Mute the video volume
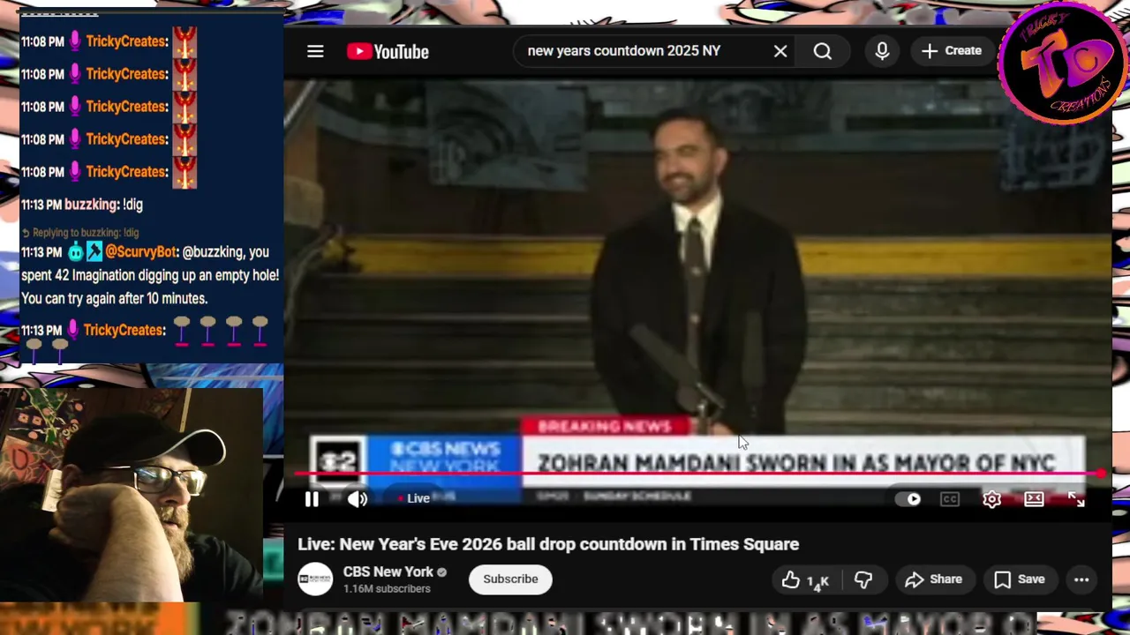The width and height of the screenshot is (1130, 635). (x=358, y=499)
